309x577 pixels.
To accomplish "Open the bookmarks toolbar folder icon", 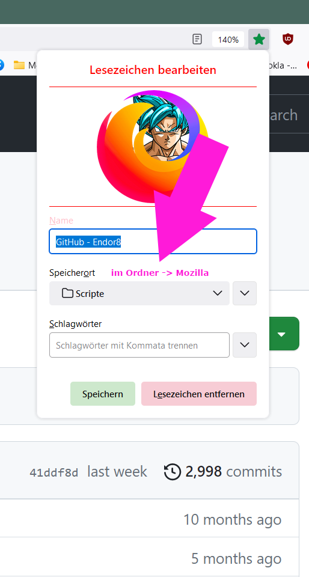I will coord(19,65).
